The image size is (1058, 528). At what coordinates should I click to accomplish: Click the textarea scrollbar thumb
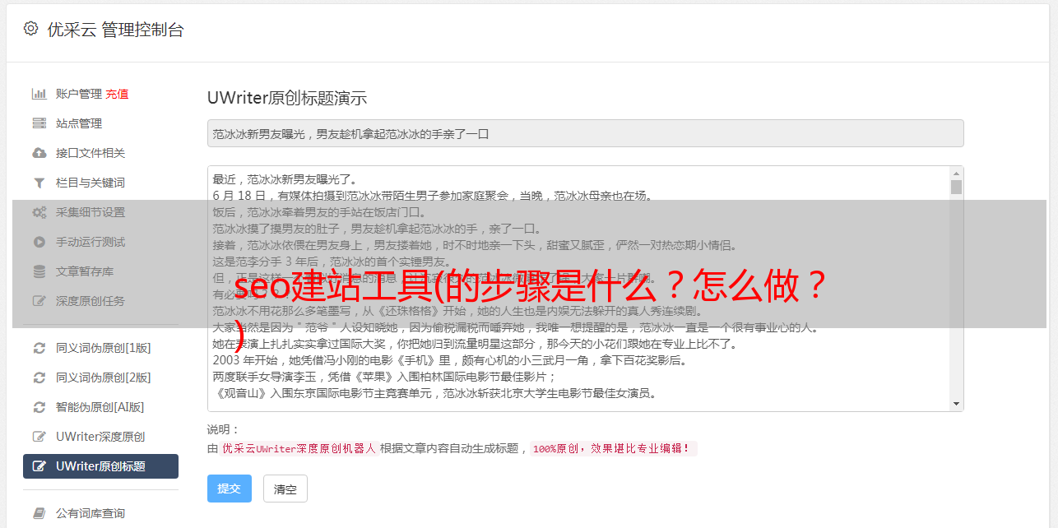(x=956, y=187)
